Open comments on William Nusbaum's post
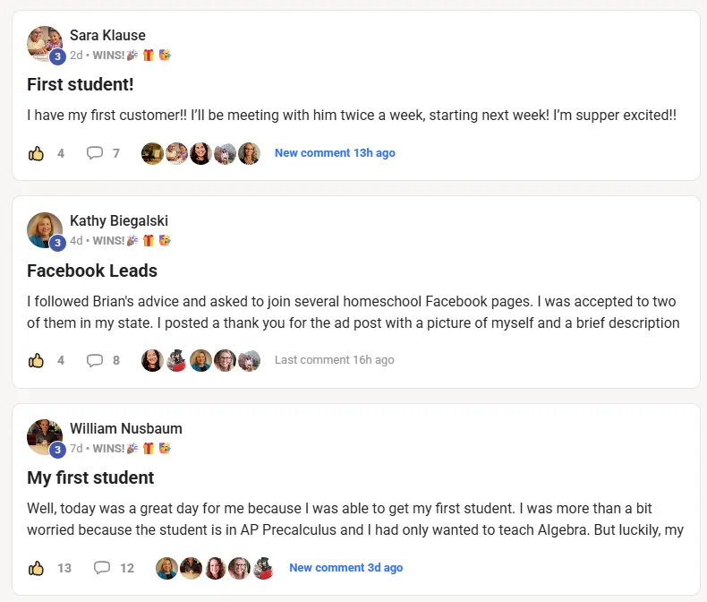This screenshot has height=602, width=707. point(102,568)
